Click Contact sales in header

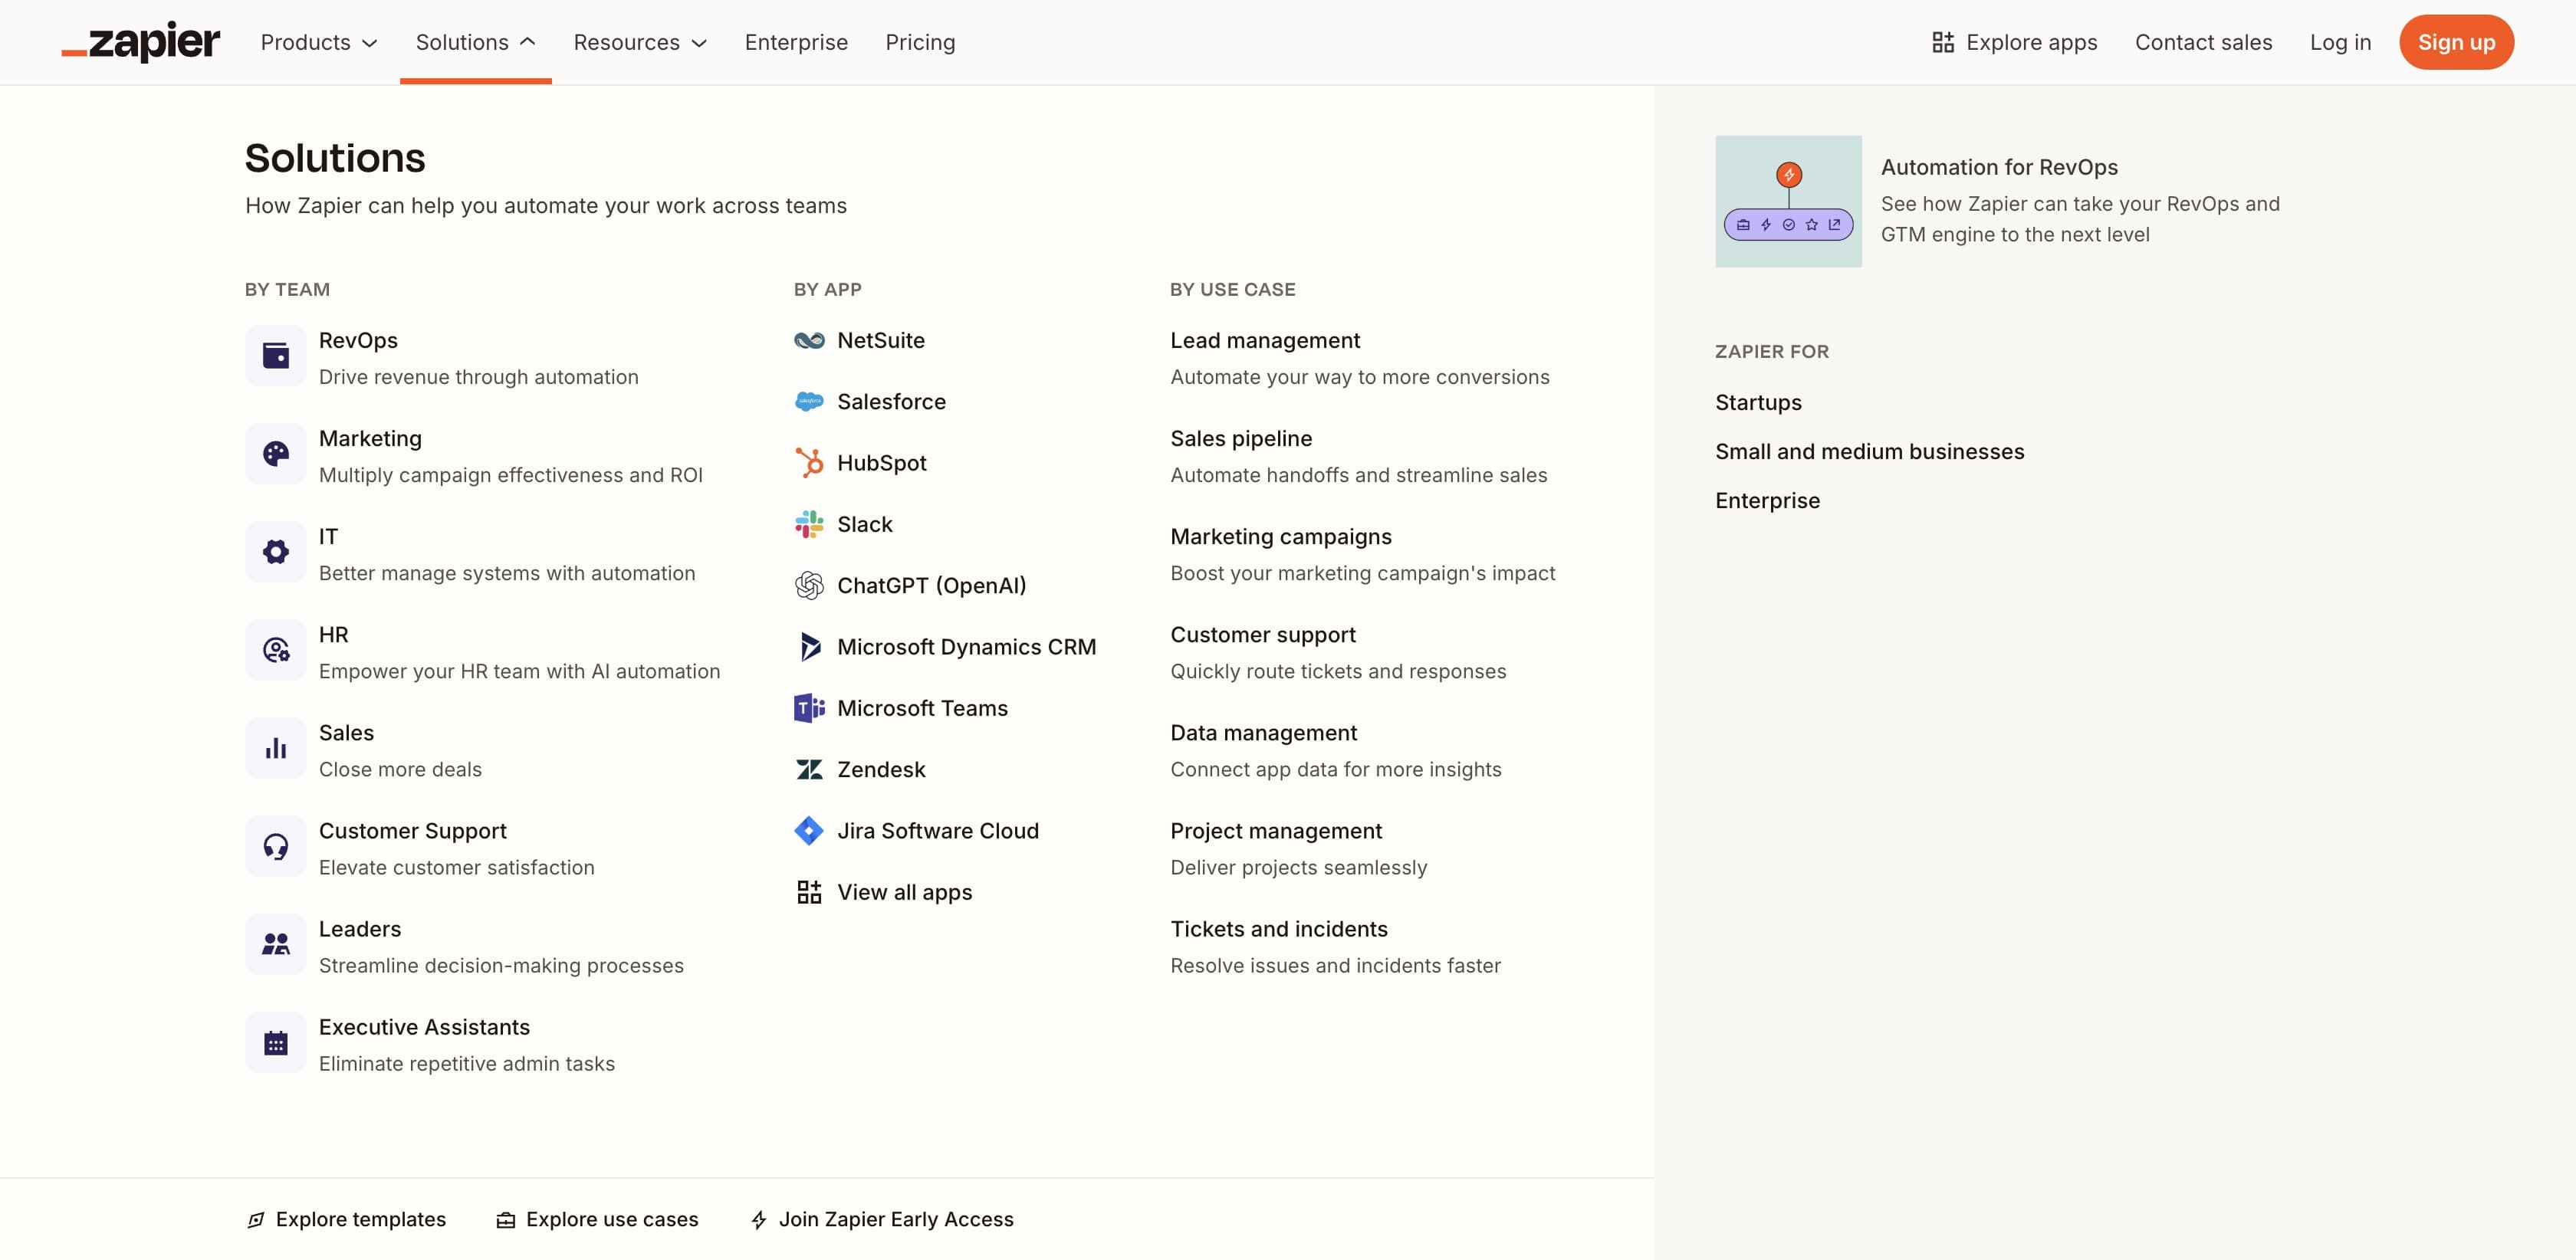(x=2203, y=42)
